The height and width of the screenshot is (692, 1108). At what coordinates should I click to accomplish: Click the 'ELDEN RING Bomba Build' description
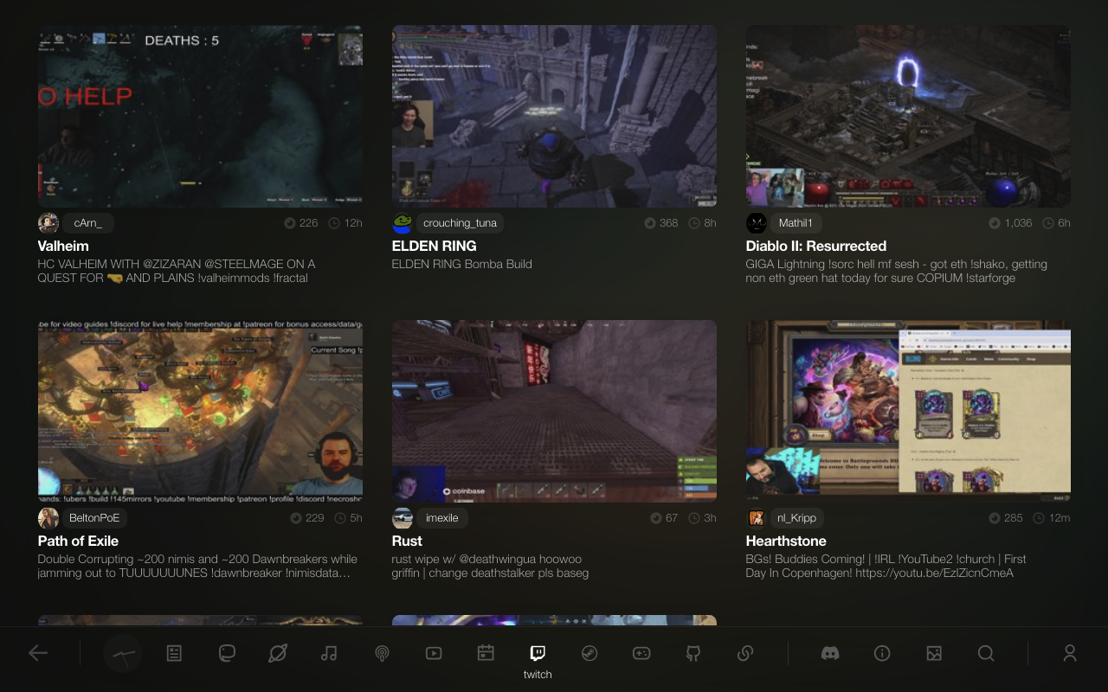coord(462,264)
